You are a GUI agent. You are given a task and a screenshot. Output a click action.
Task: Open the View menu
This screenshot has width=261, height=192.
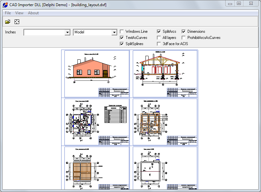coord(19,13)
